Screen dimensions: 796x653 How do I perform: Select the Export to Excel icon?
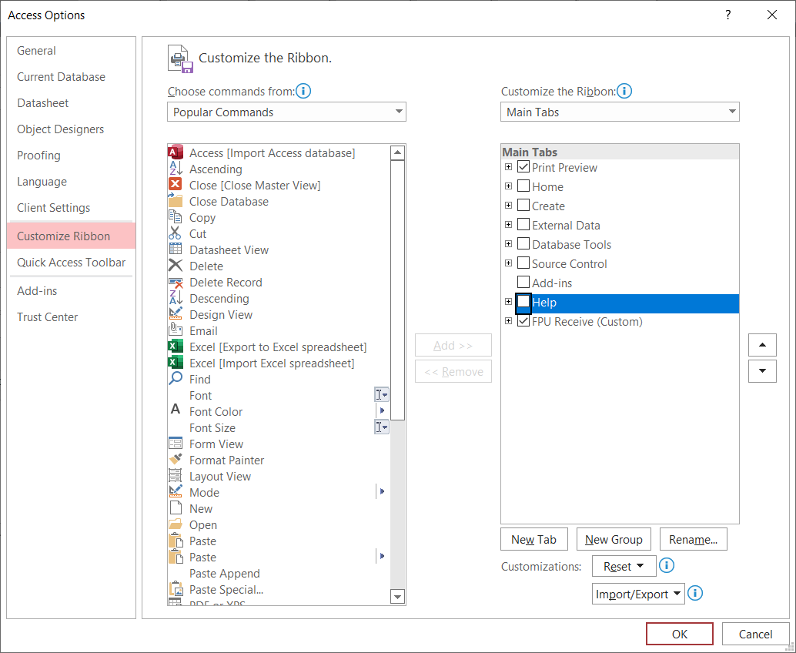pyautogui.click(x=176, y=347)
